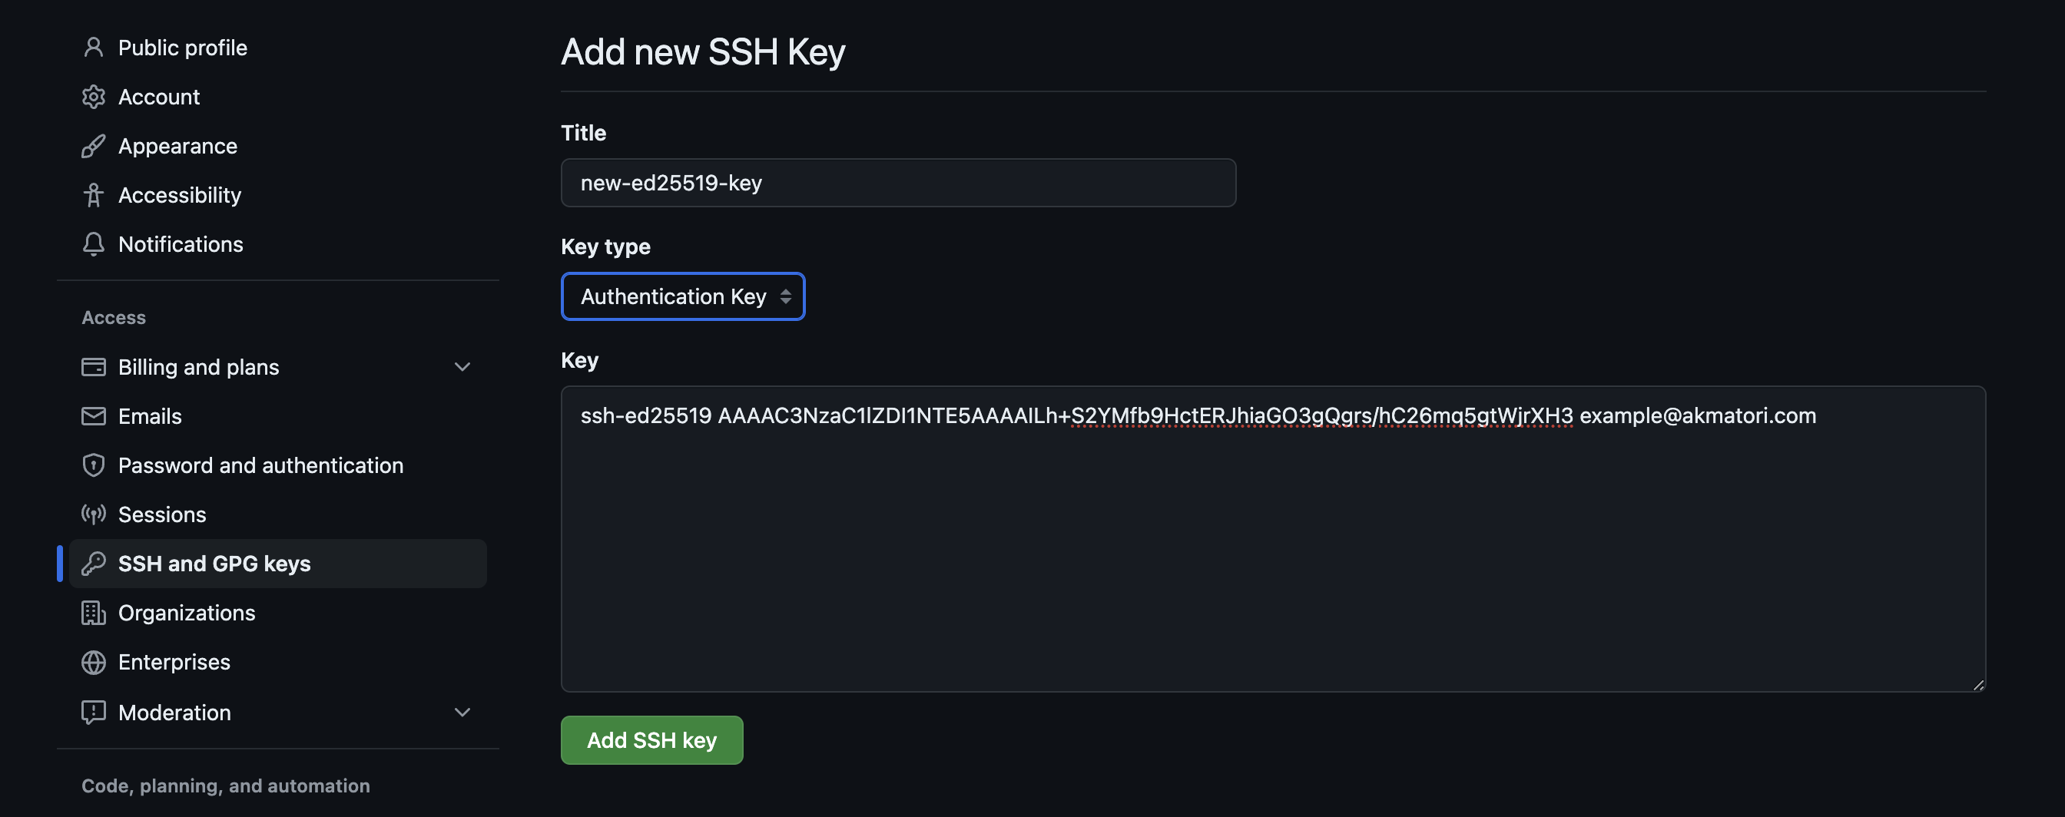Select the SSH and GPG keys key icon

click(x=94, y=563)
